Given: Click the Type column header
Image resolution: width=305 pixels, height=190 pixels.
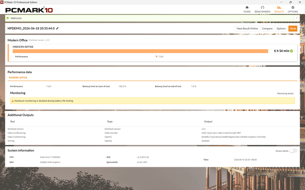Looking at the screenshot, I should [110, 122].
